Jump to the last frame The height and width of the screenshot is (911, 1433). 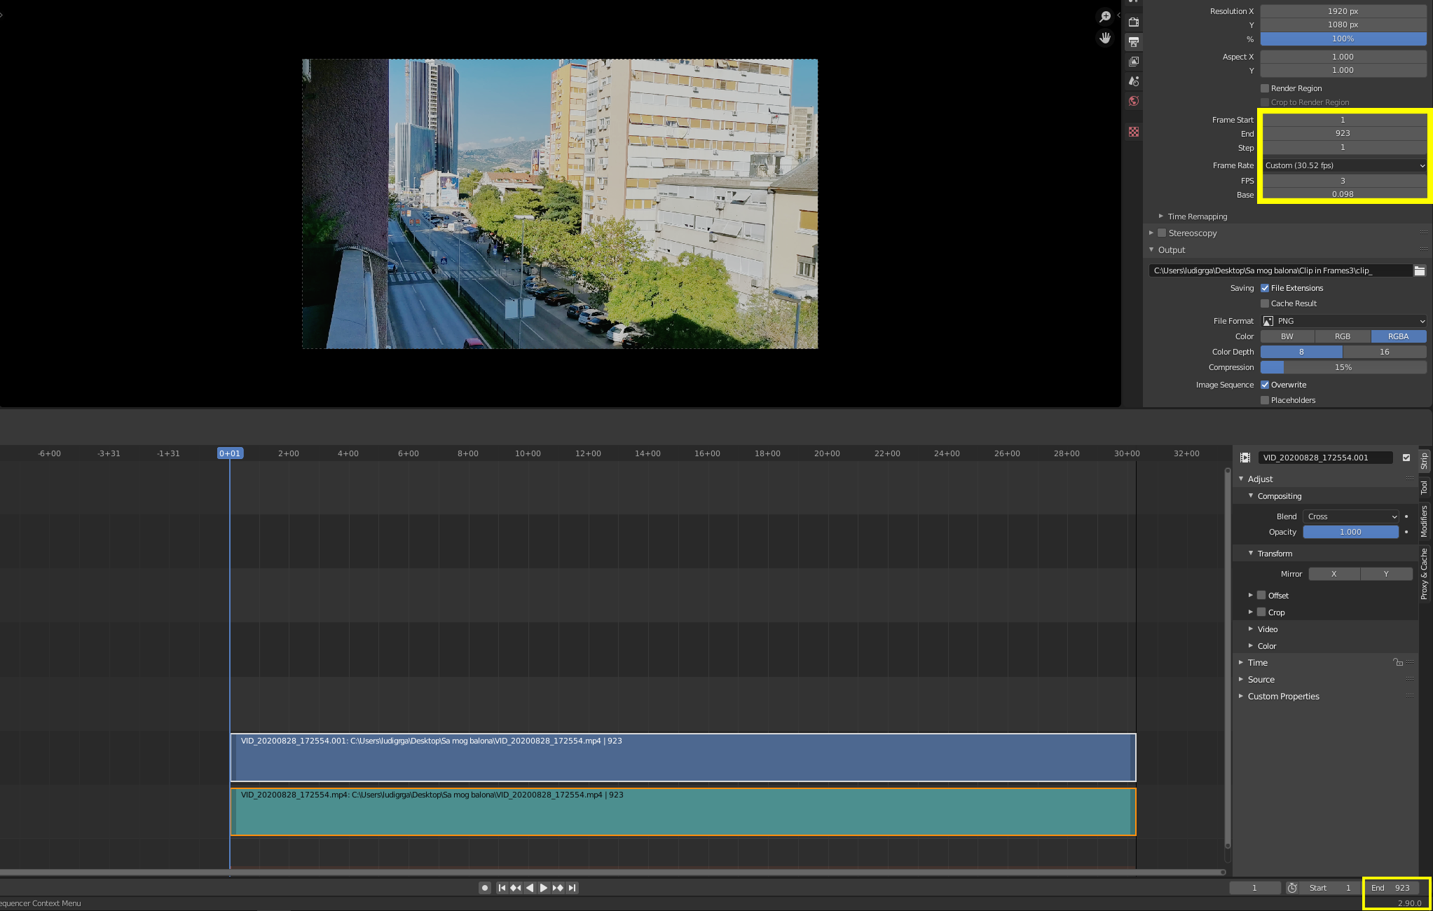tap(572, 888)
